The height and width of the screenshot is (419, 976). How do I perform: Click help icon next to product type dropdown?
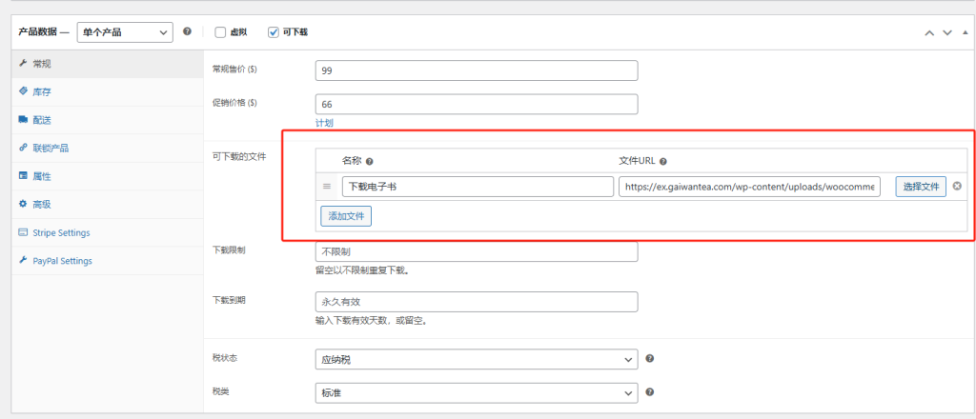187,32
